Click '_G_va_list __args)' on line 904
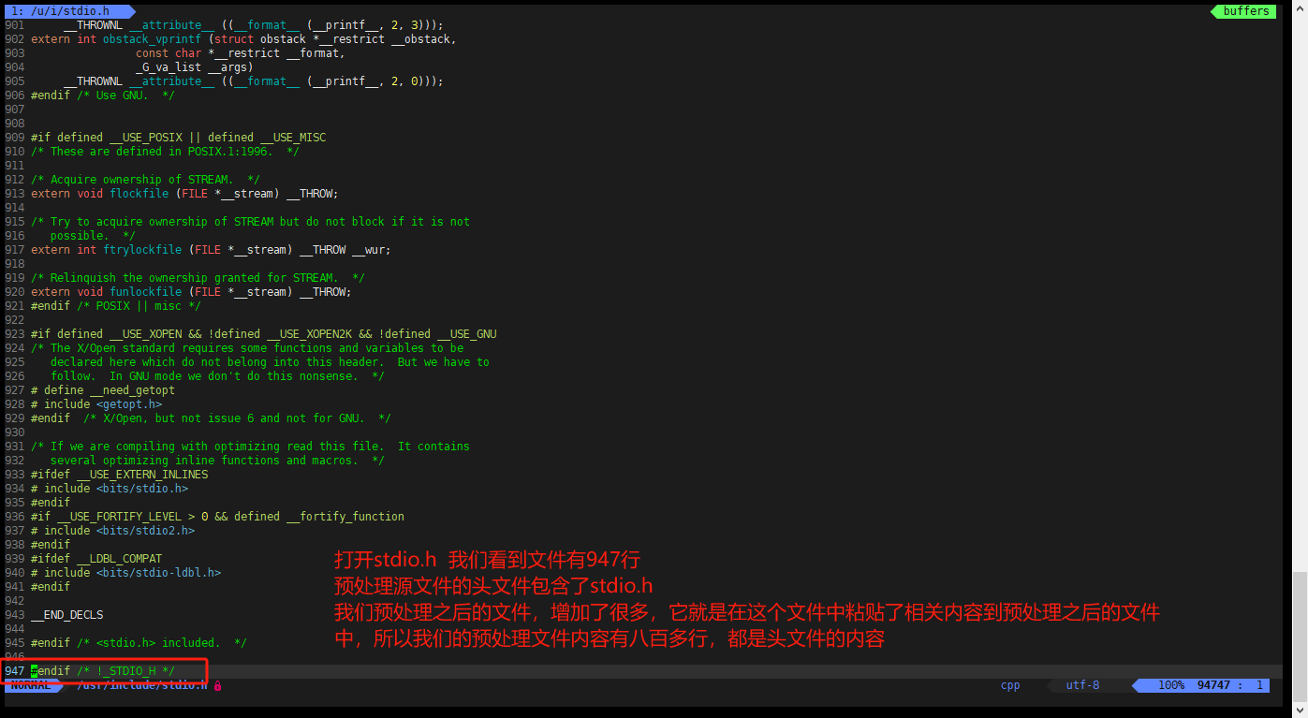 [195, 67]
